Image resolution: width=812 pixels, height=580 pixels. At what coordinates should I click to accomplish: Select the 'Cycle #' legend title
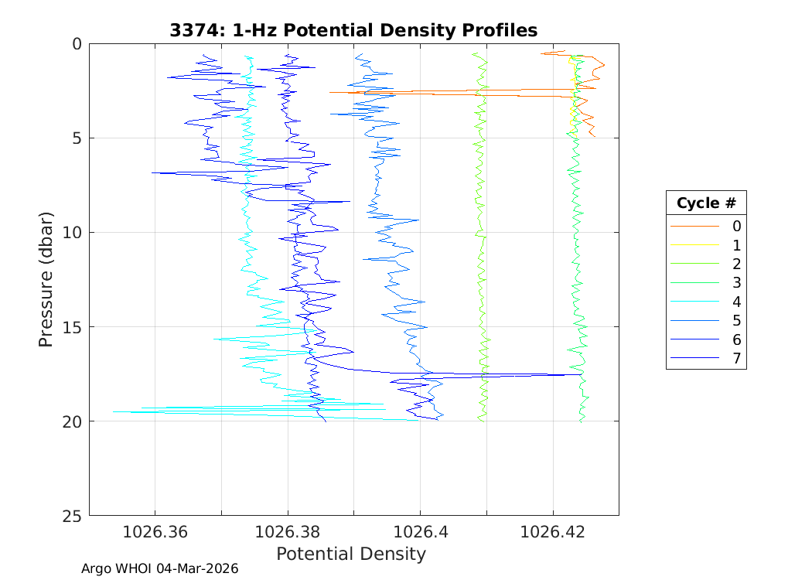[x=706, y=203]
